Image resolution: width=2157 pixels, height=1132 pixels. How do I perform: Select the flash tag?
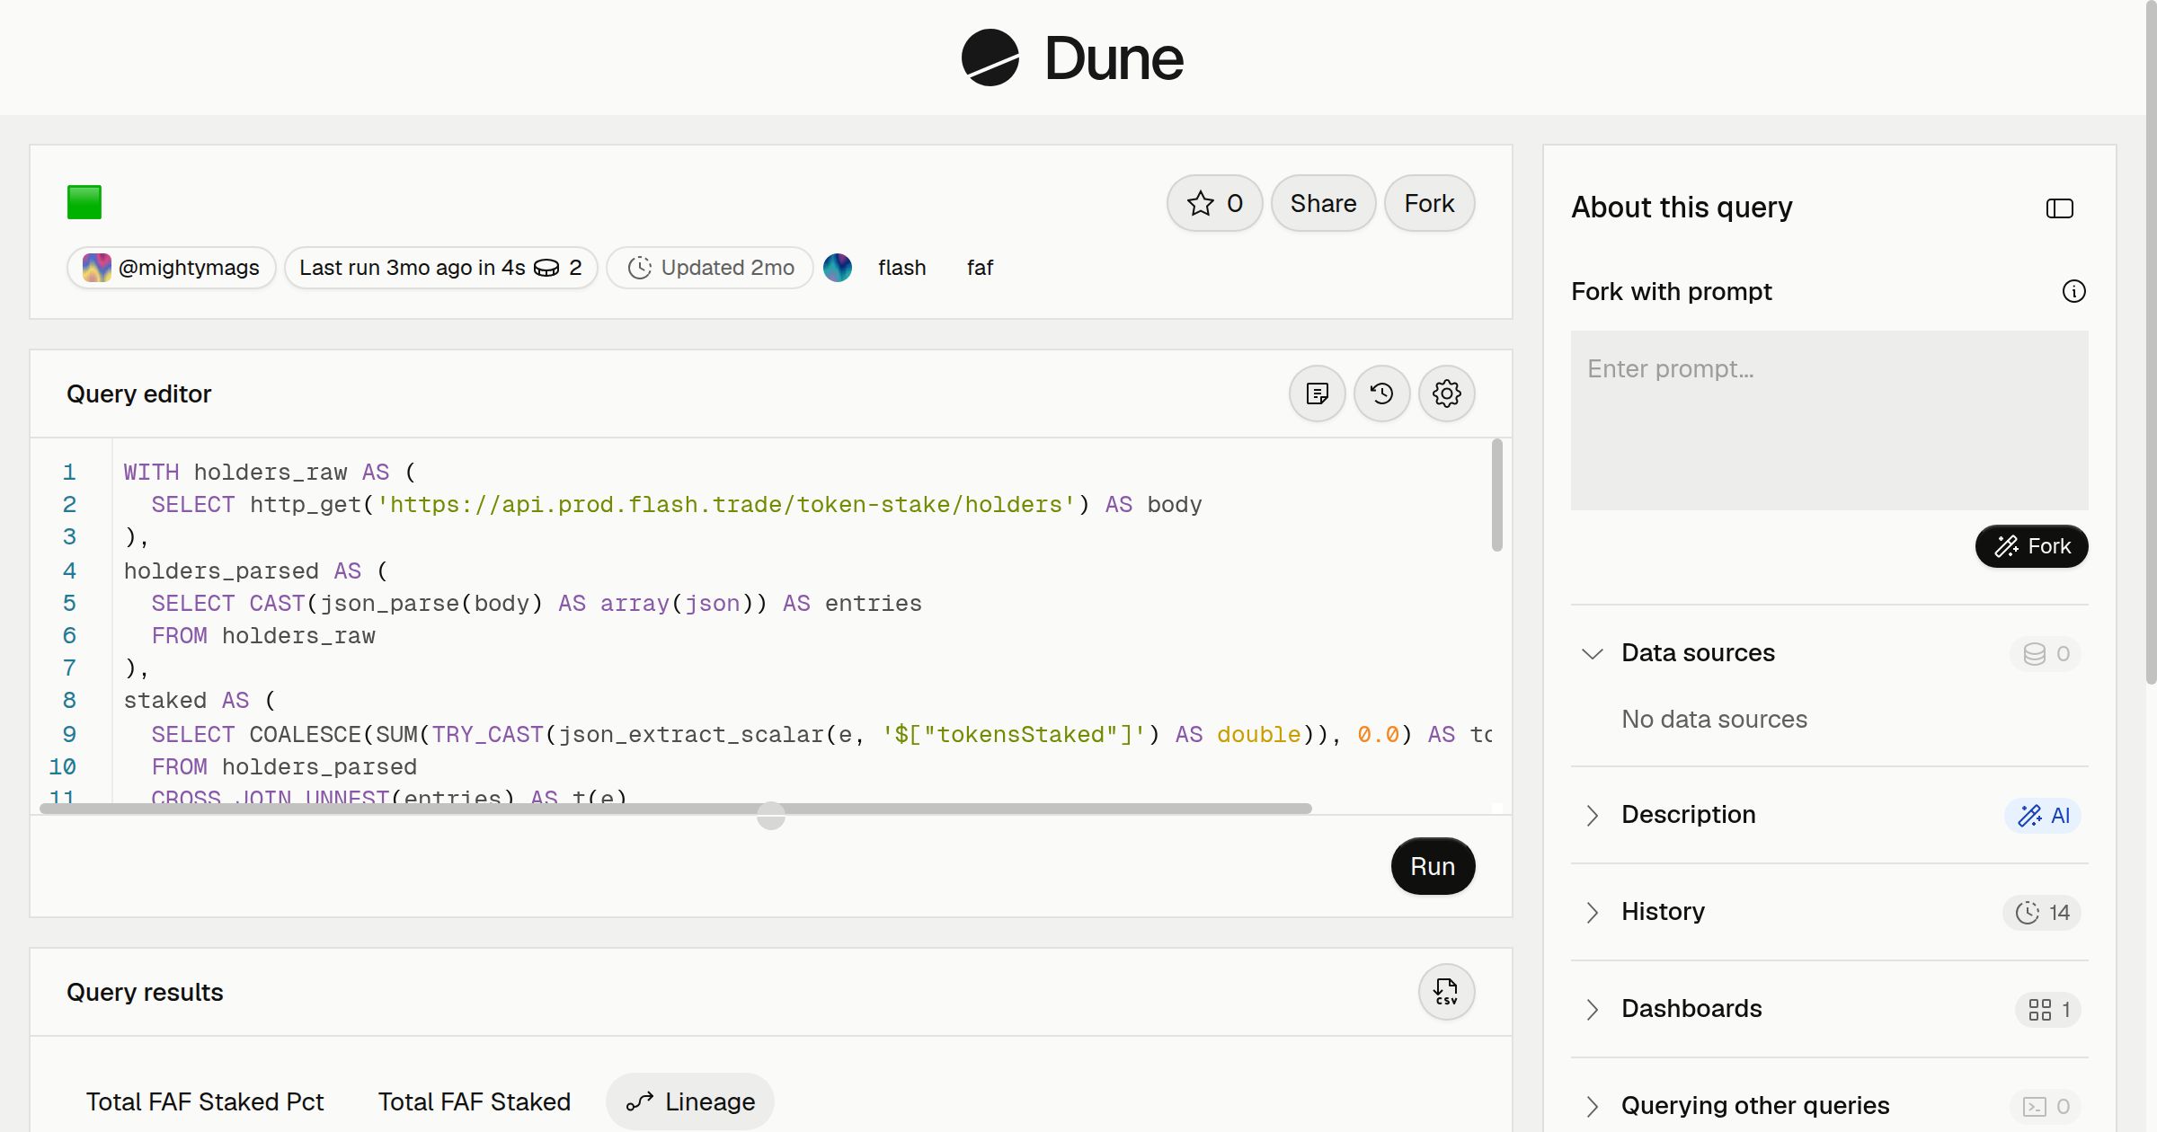pos(901,268)
